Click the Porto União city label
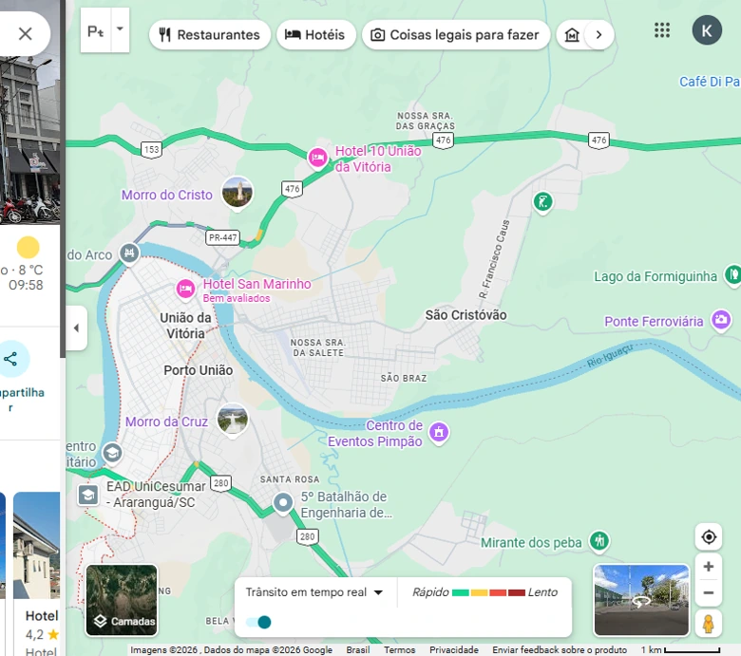The height and width of the screenshot is (656, 741). point(198,370)
